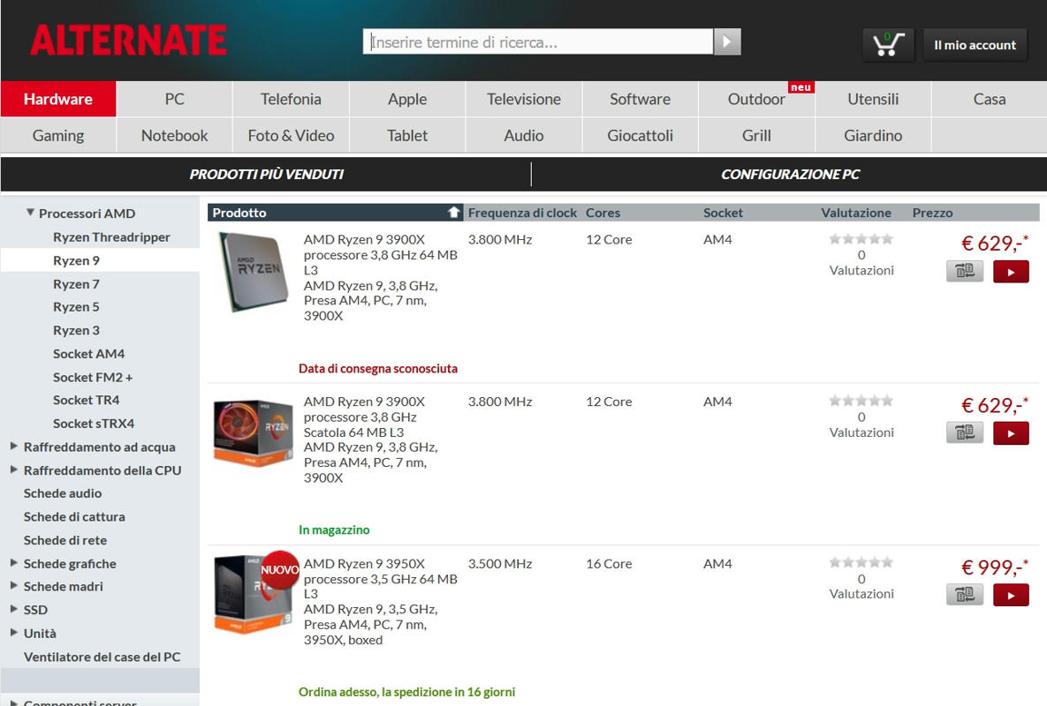This screenshot has height=706, width=1047.
Task: Click the sort arrow in Prodotto column
Action: [454, 213]
